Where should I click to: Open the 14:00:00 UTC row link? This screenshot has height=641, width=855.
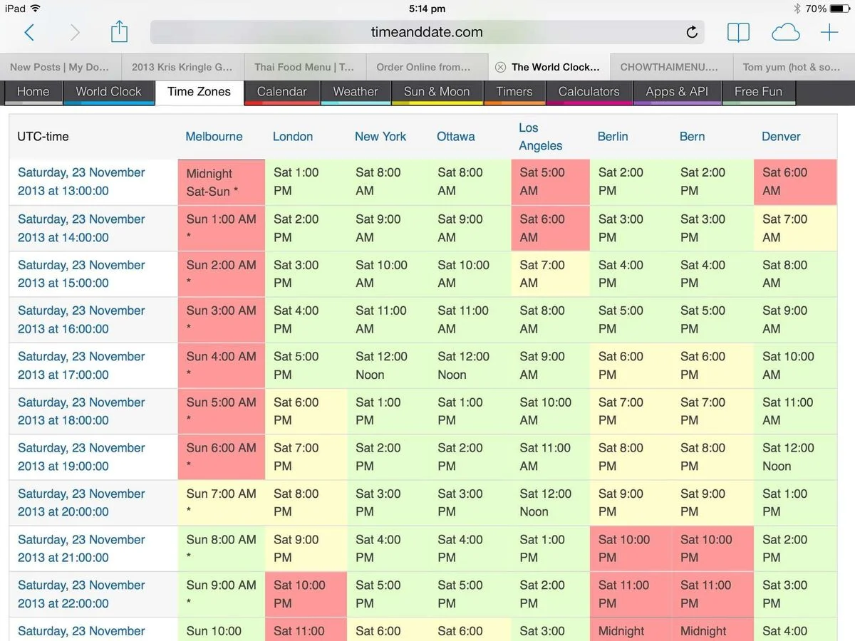click(81, 229)
